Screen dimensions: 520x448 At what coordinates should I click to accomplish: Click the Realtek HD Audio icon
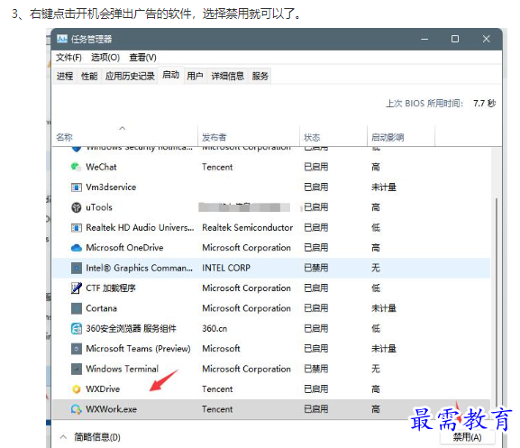click(x=77, y=228)
